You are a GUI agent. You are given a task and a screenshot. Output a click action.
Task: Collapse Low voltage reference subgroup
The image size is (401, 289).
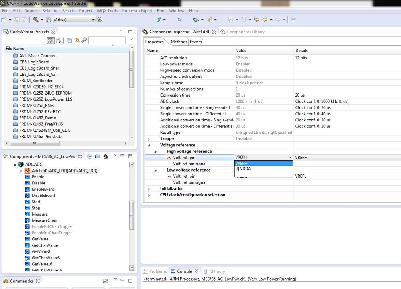click(x=155, y=170)
